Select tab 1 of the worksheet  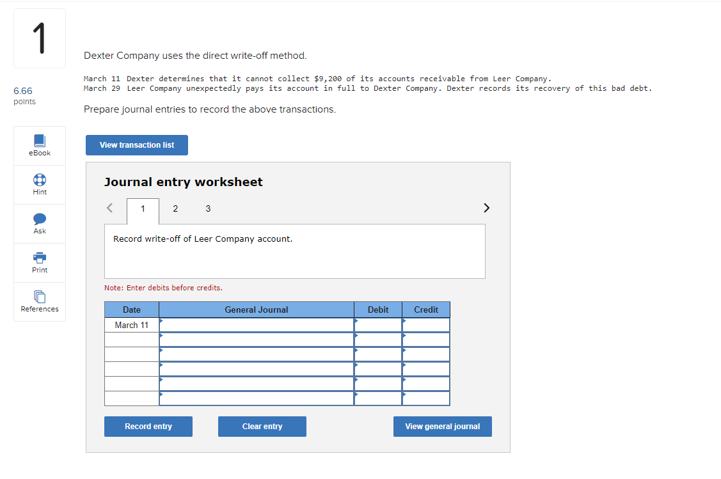142,208
